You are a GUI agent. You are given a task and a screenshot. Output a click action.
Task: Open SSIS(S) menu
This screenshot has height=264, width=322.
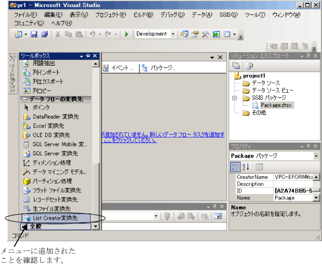click(x=229, y=15)
